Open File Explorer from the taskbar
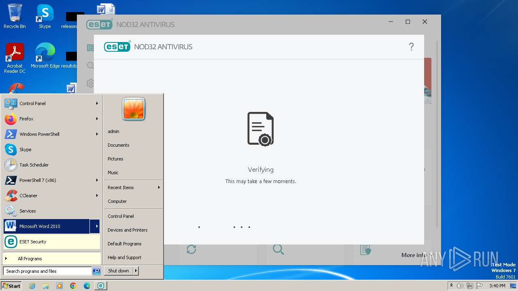 point(46,286)
